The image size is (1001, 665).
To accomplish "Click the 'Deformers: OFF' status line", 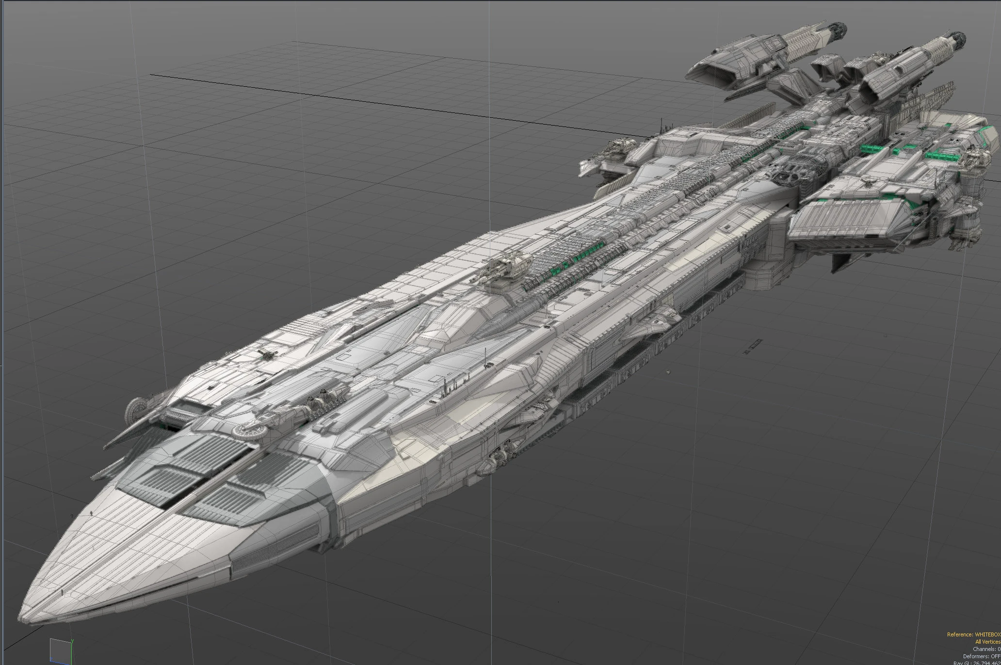I will pyautogui.click(x=981, y=656).
